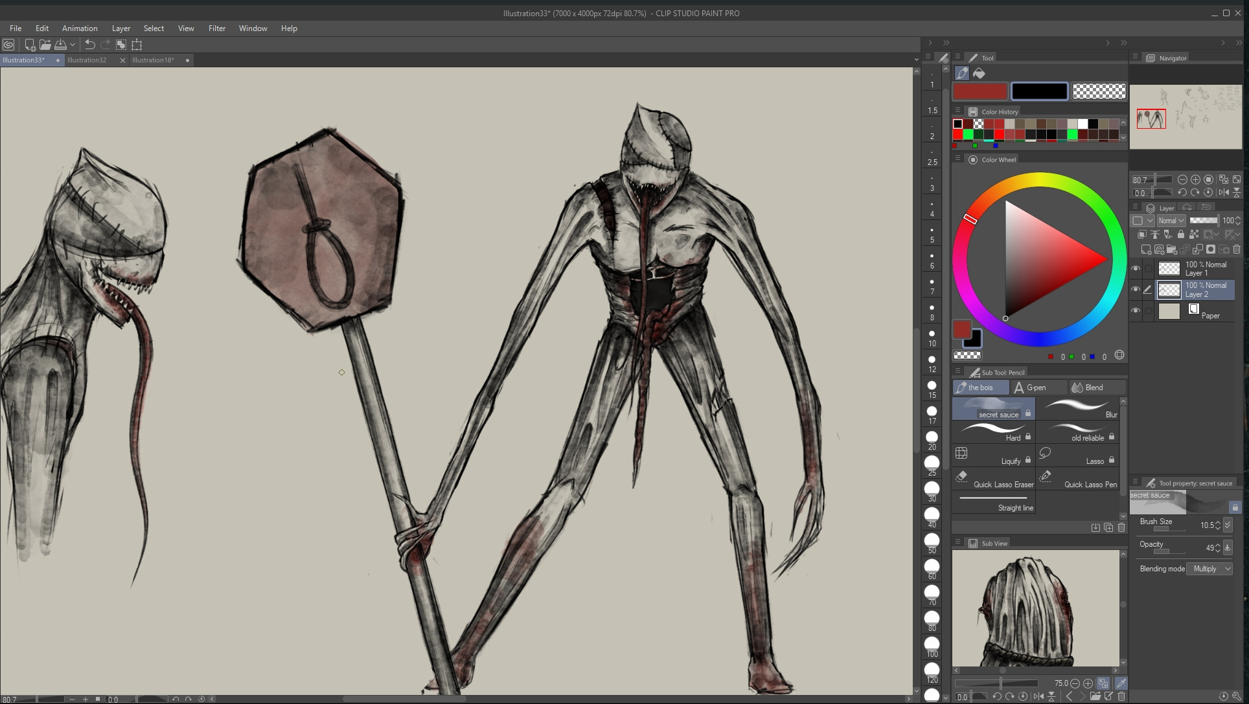
Task: Select the black sub color swatch
Action: 1039,91
